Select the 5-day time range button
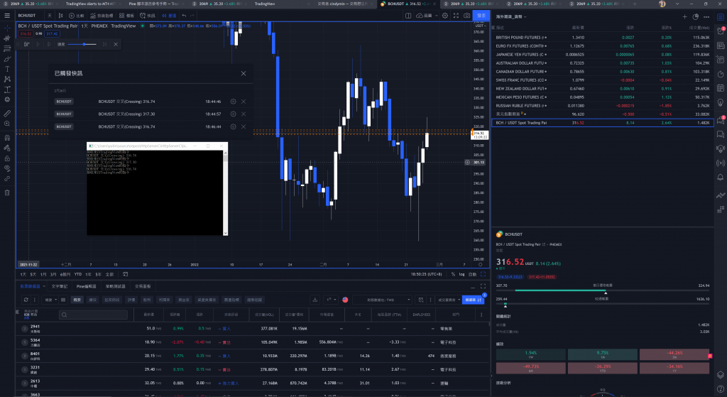Viewport: 727px width, 397px height. click(33, 273)
